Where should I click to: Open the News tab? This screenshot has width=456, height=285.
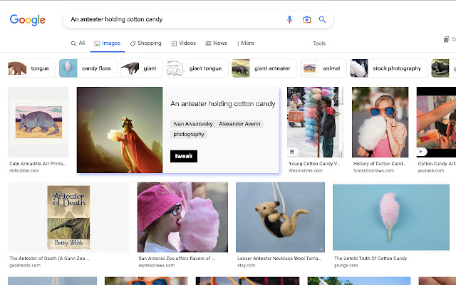coord(217,43)
